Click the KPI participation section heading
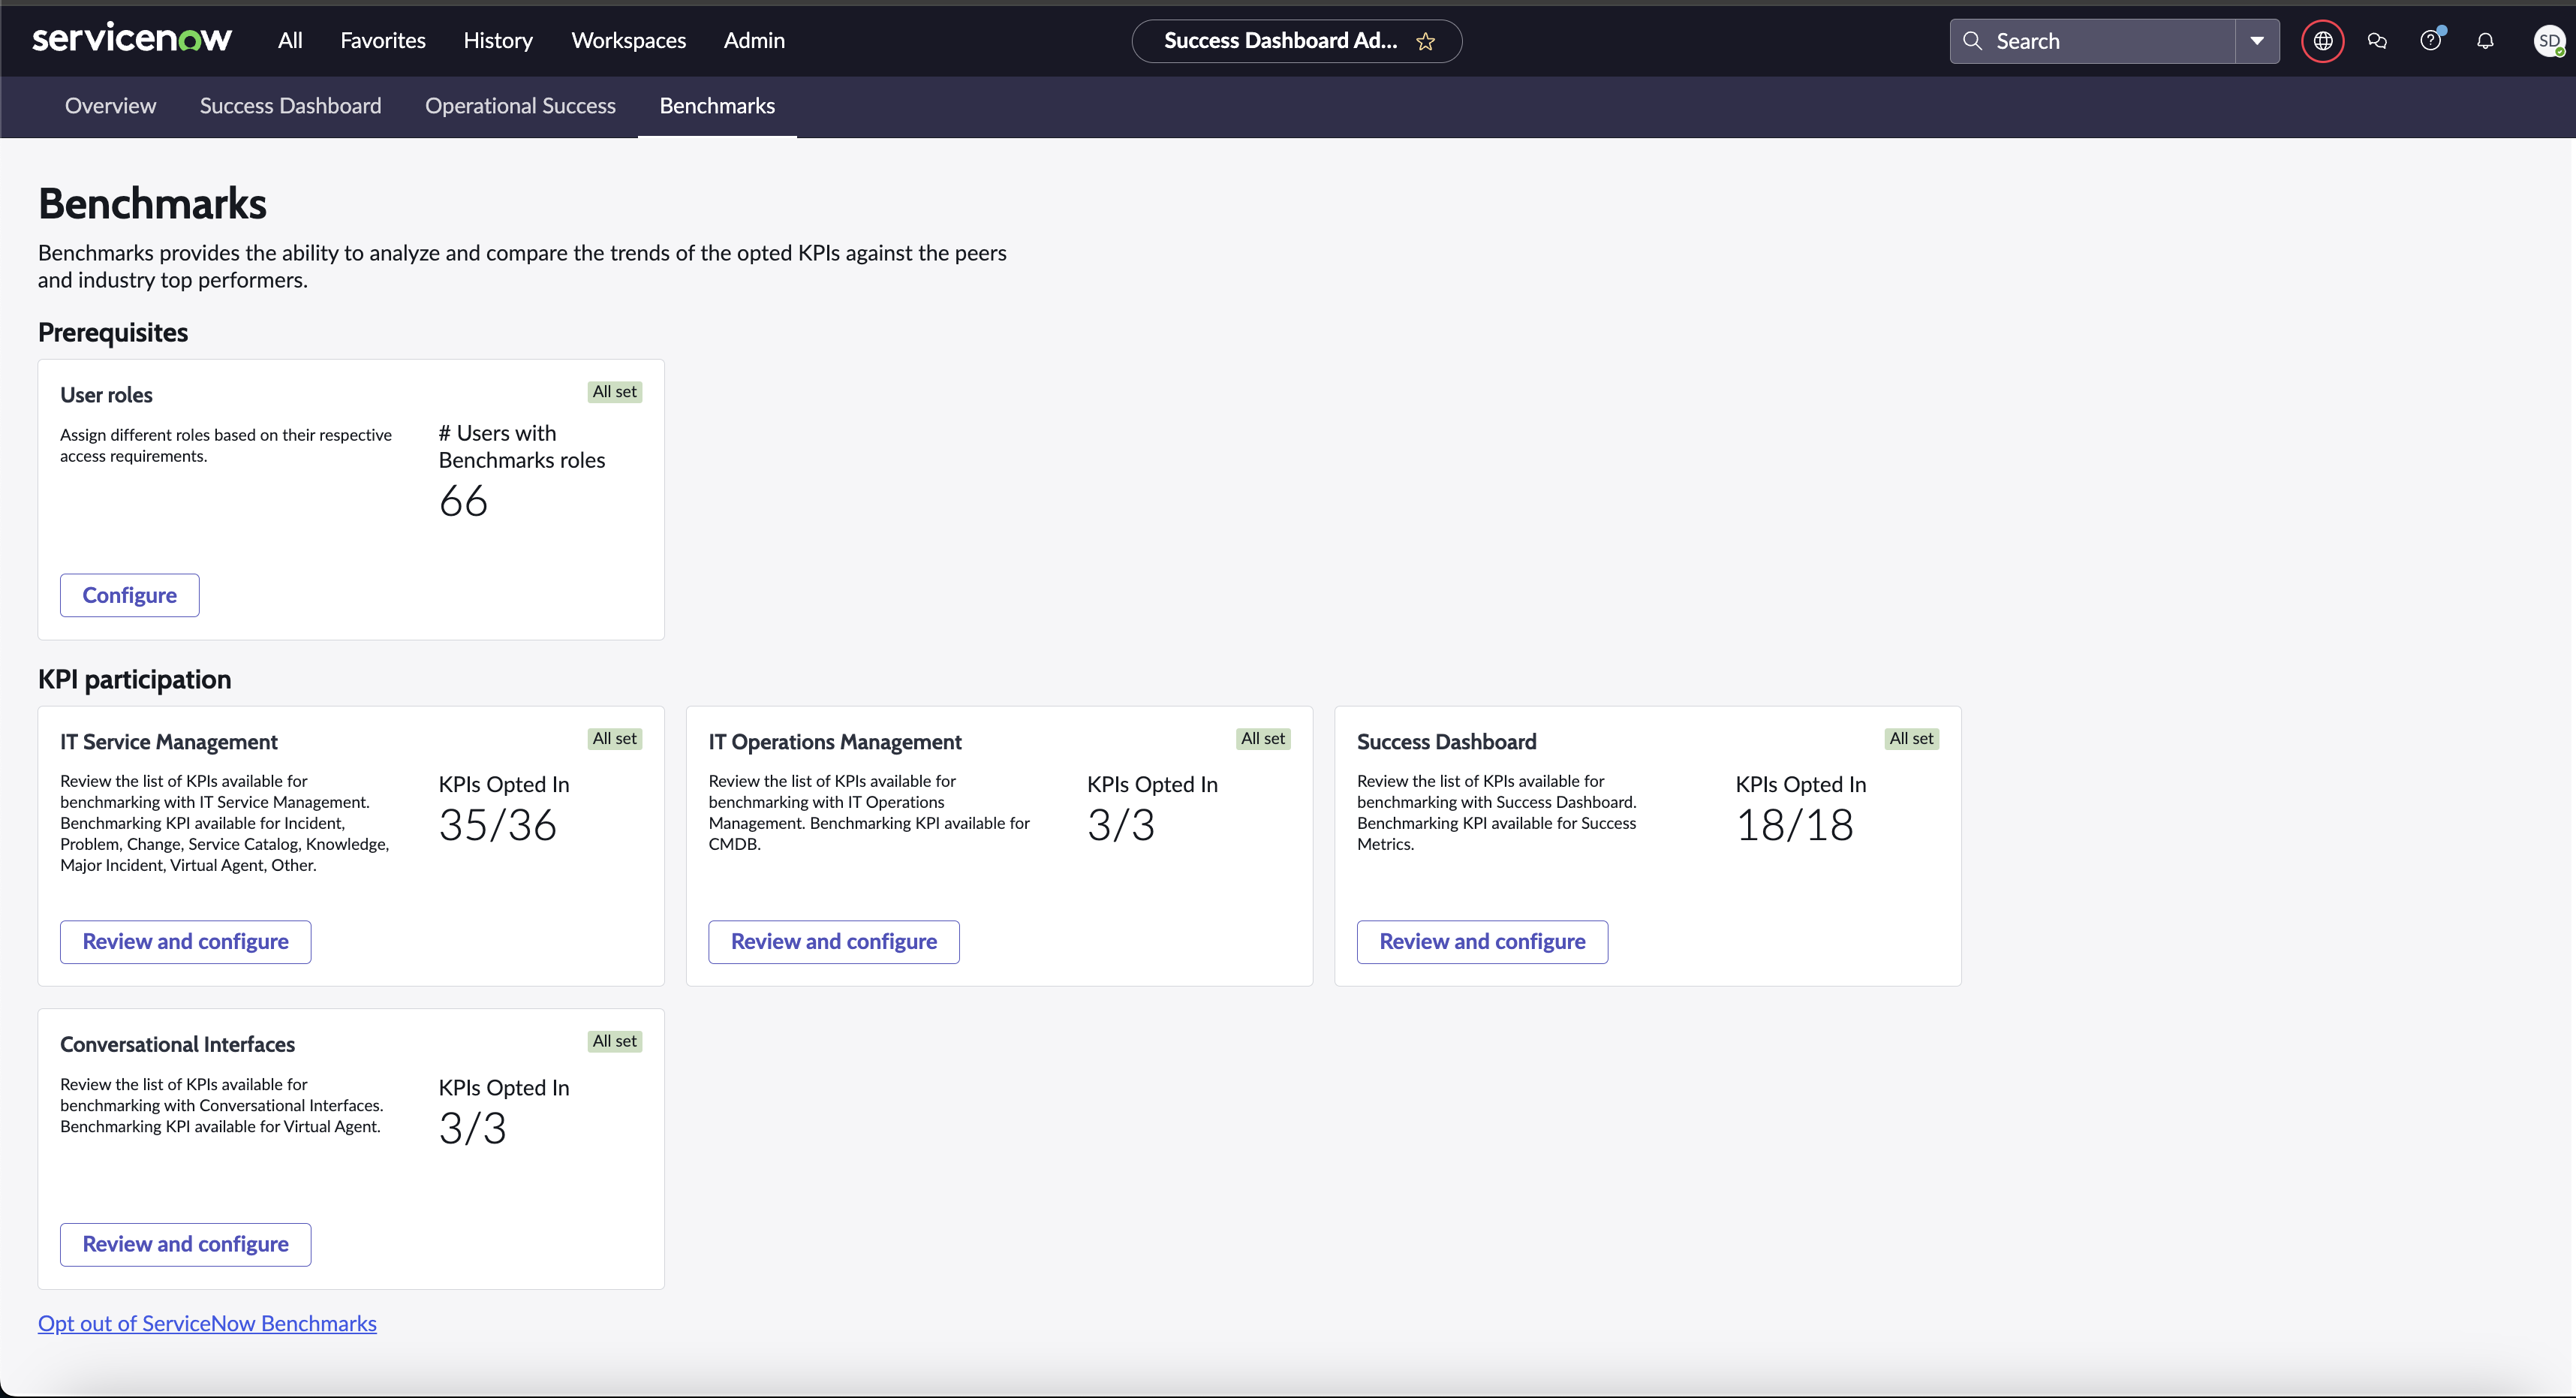The image size is (2576, 1398). 135,680
